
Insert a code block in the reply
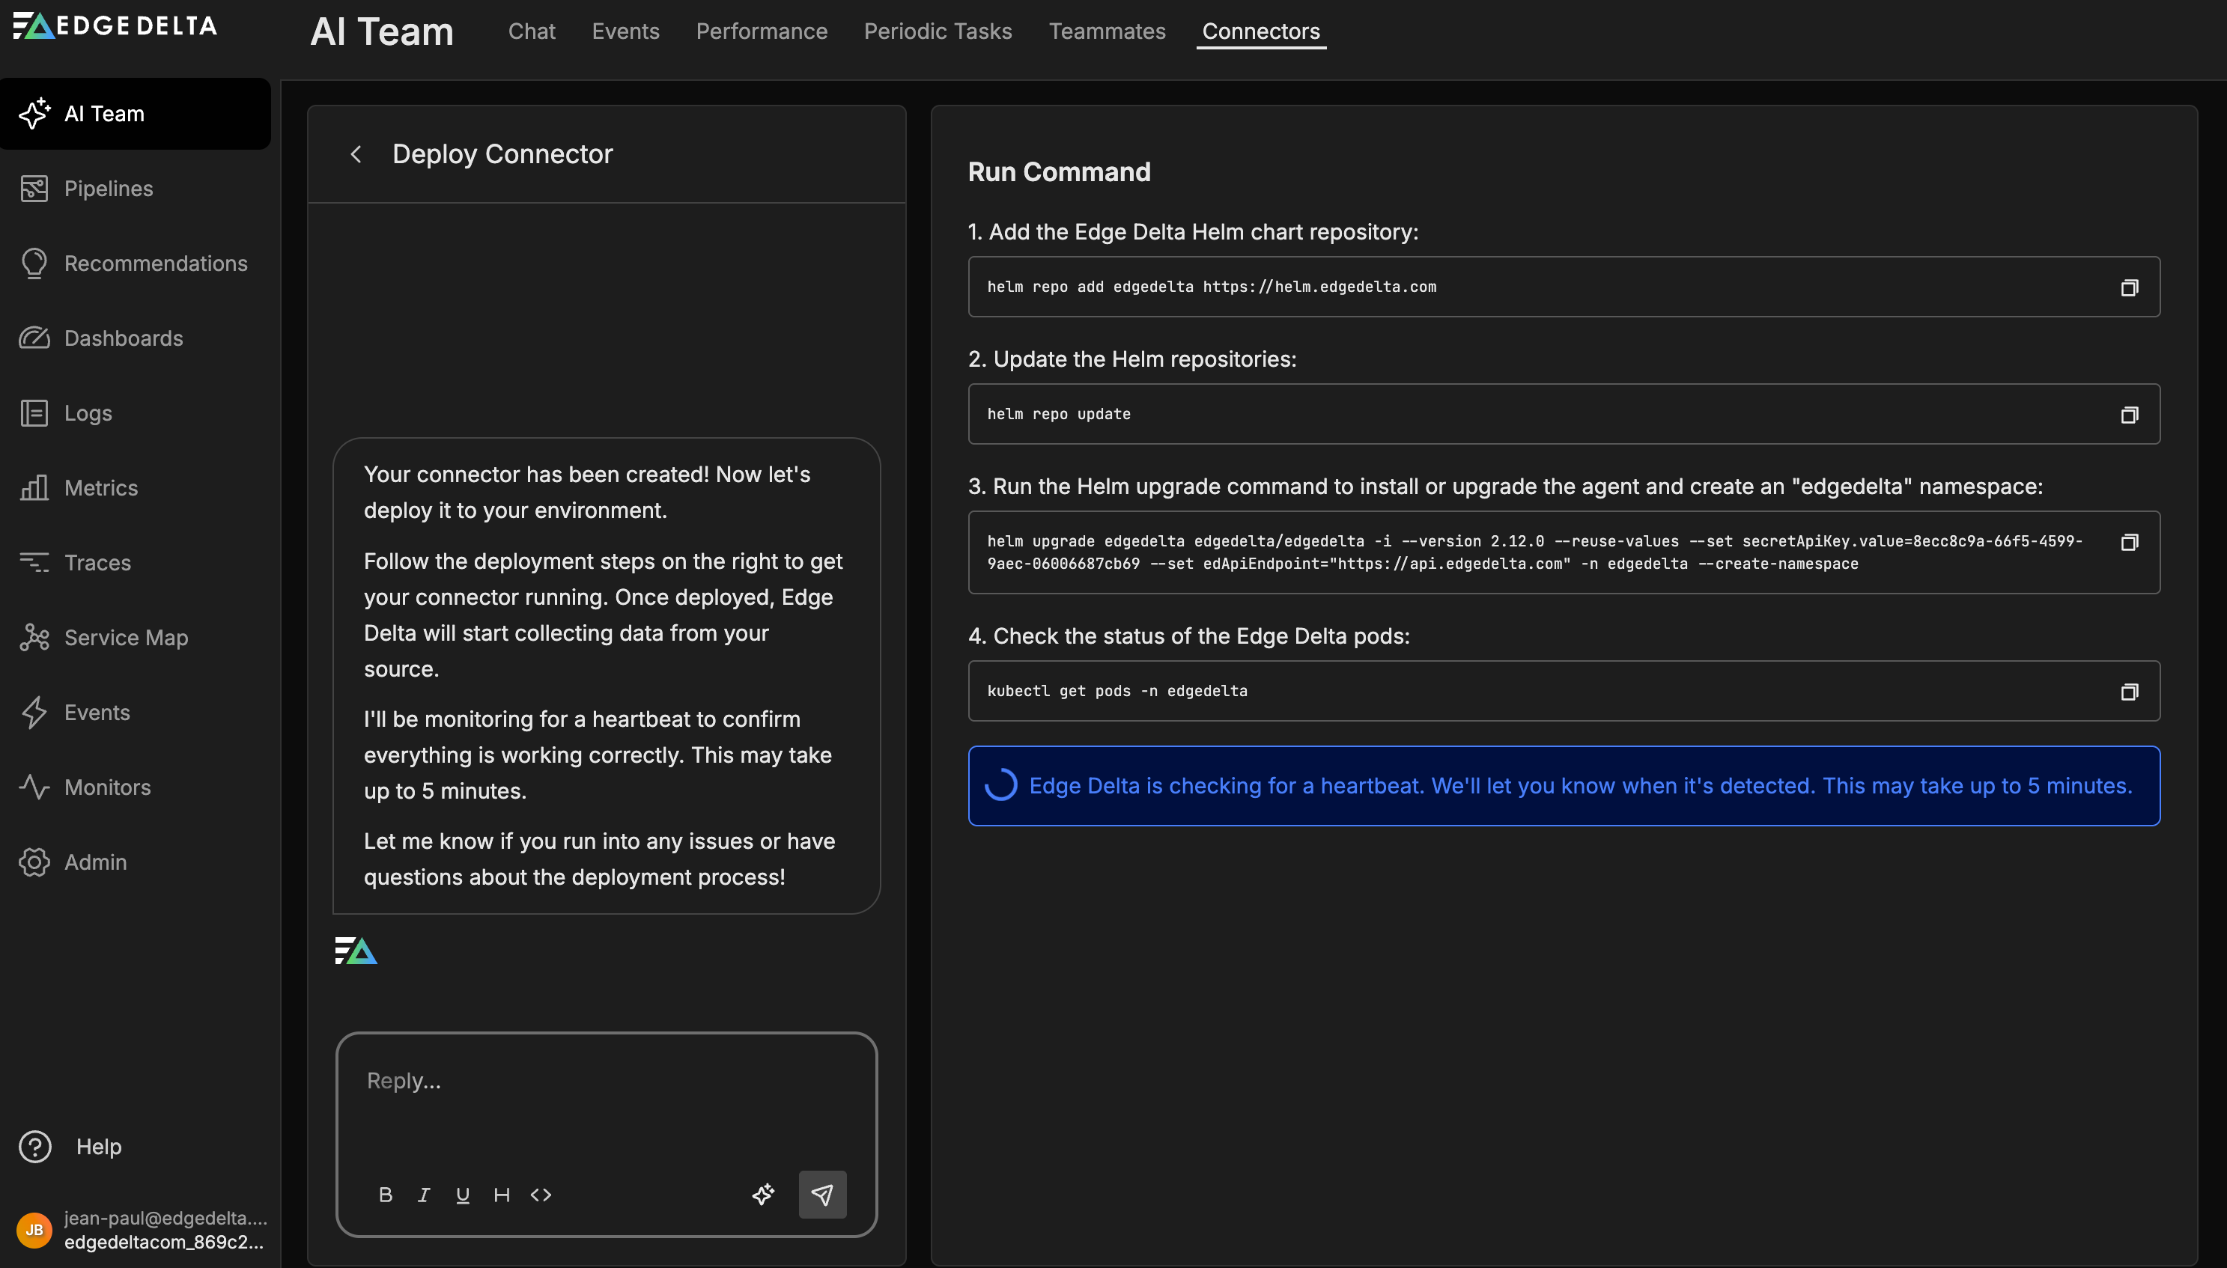[541, 1194]
